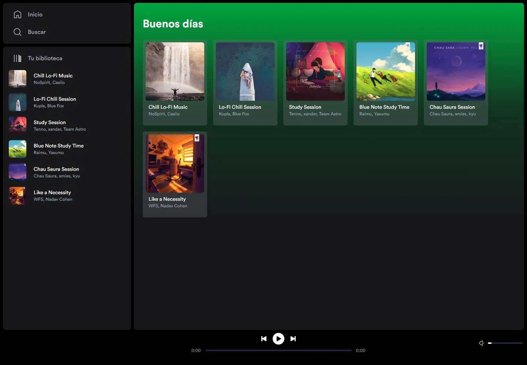Image resolution: width=527 pixels, height=365 pixels.
Task: Click Buenos días heading
Action: click(x=173, y=24)
